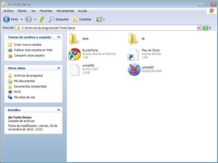Maximize the Air Forte Demo window
218x163 pixels.
(207, 5)
